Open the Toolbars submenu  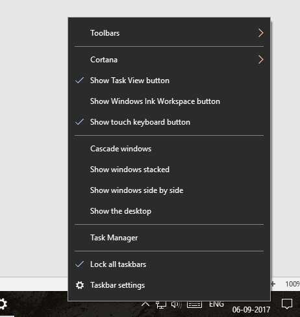pos(169,33)
